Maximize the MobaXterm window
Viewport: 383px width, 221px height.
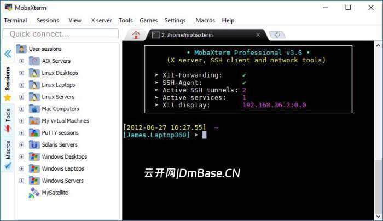348,8
